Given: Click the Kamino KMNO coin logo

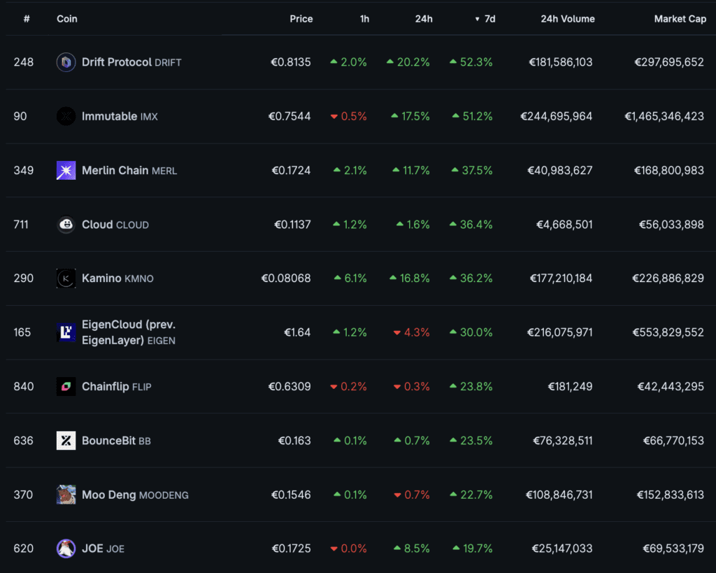Looking at the screenshot, I should (66, 278).
